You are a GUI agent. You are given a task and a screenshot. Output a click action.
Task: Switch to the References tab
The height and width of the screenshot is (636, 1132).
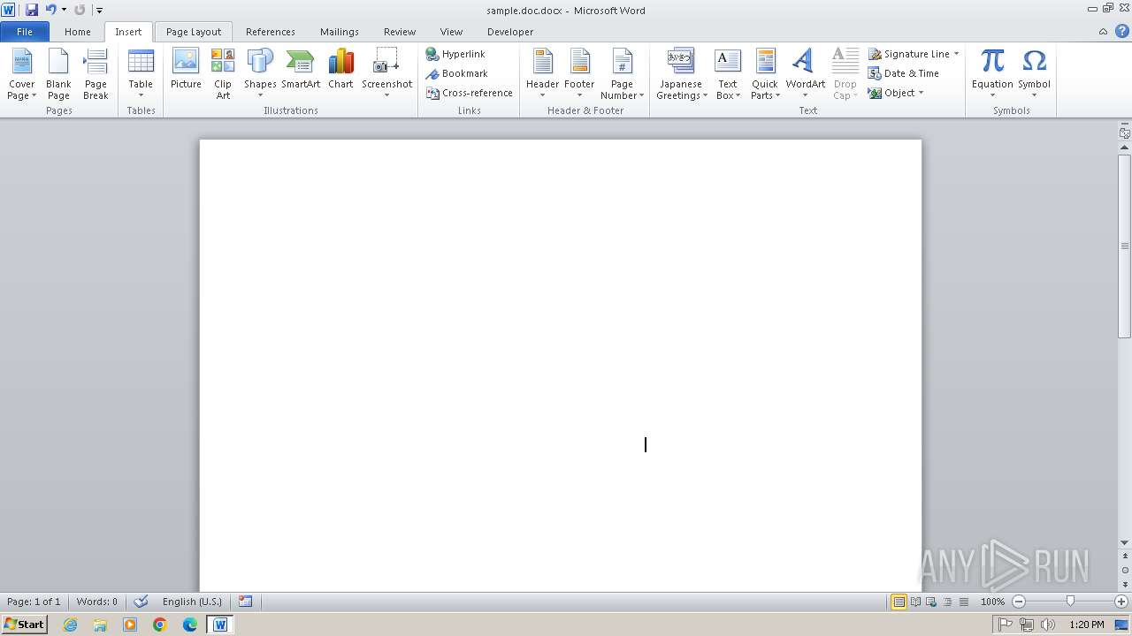[271, 32]
